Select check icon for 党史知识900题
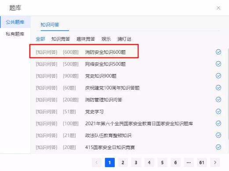Viewport: 229px width, 171px height. [218, 76]
